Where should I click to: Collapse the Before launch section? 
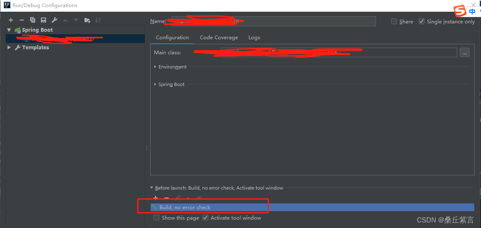pyautogui.click(x=151, y=188)
